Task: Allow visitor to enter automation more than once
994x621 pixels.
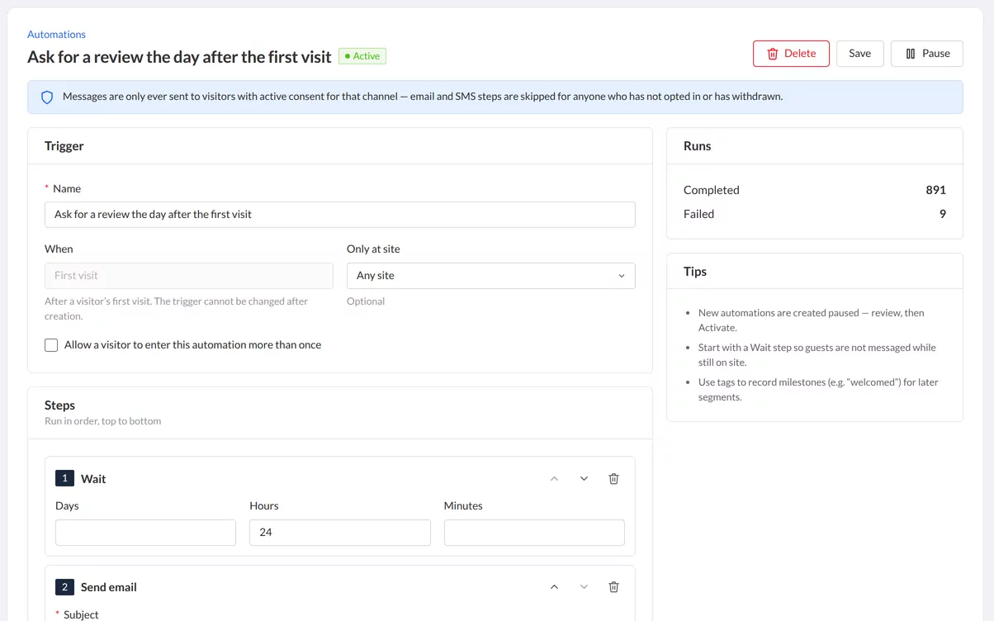Action: click(x=51, y=345)
